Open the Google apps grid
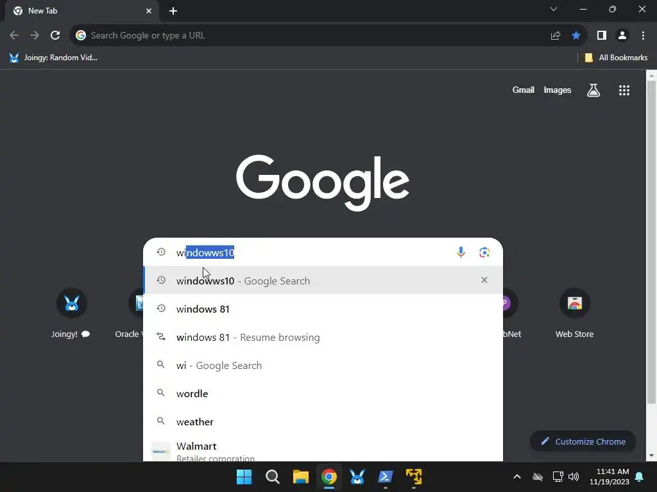The width and height of the screenshot is (657, 492). [x=624, y=90]
